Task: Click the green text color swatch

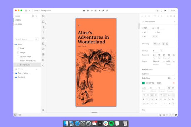Action: [x=143, y=83]
